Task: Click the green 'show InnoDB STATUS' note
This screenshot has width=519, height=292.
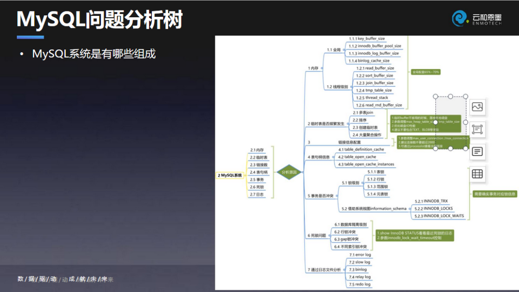Action: pos(414,235)
